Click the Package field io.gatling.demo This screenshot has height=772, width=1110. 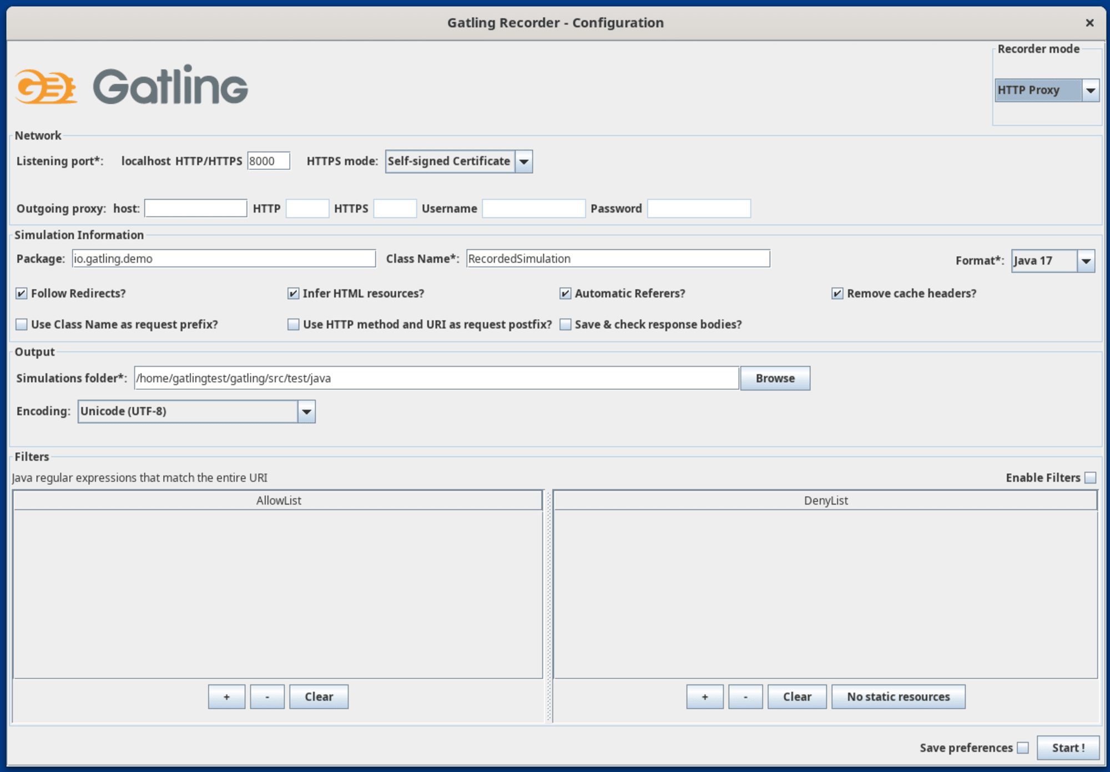pos(224,259)
